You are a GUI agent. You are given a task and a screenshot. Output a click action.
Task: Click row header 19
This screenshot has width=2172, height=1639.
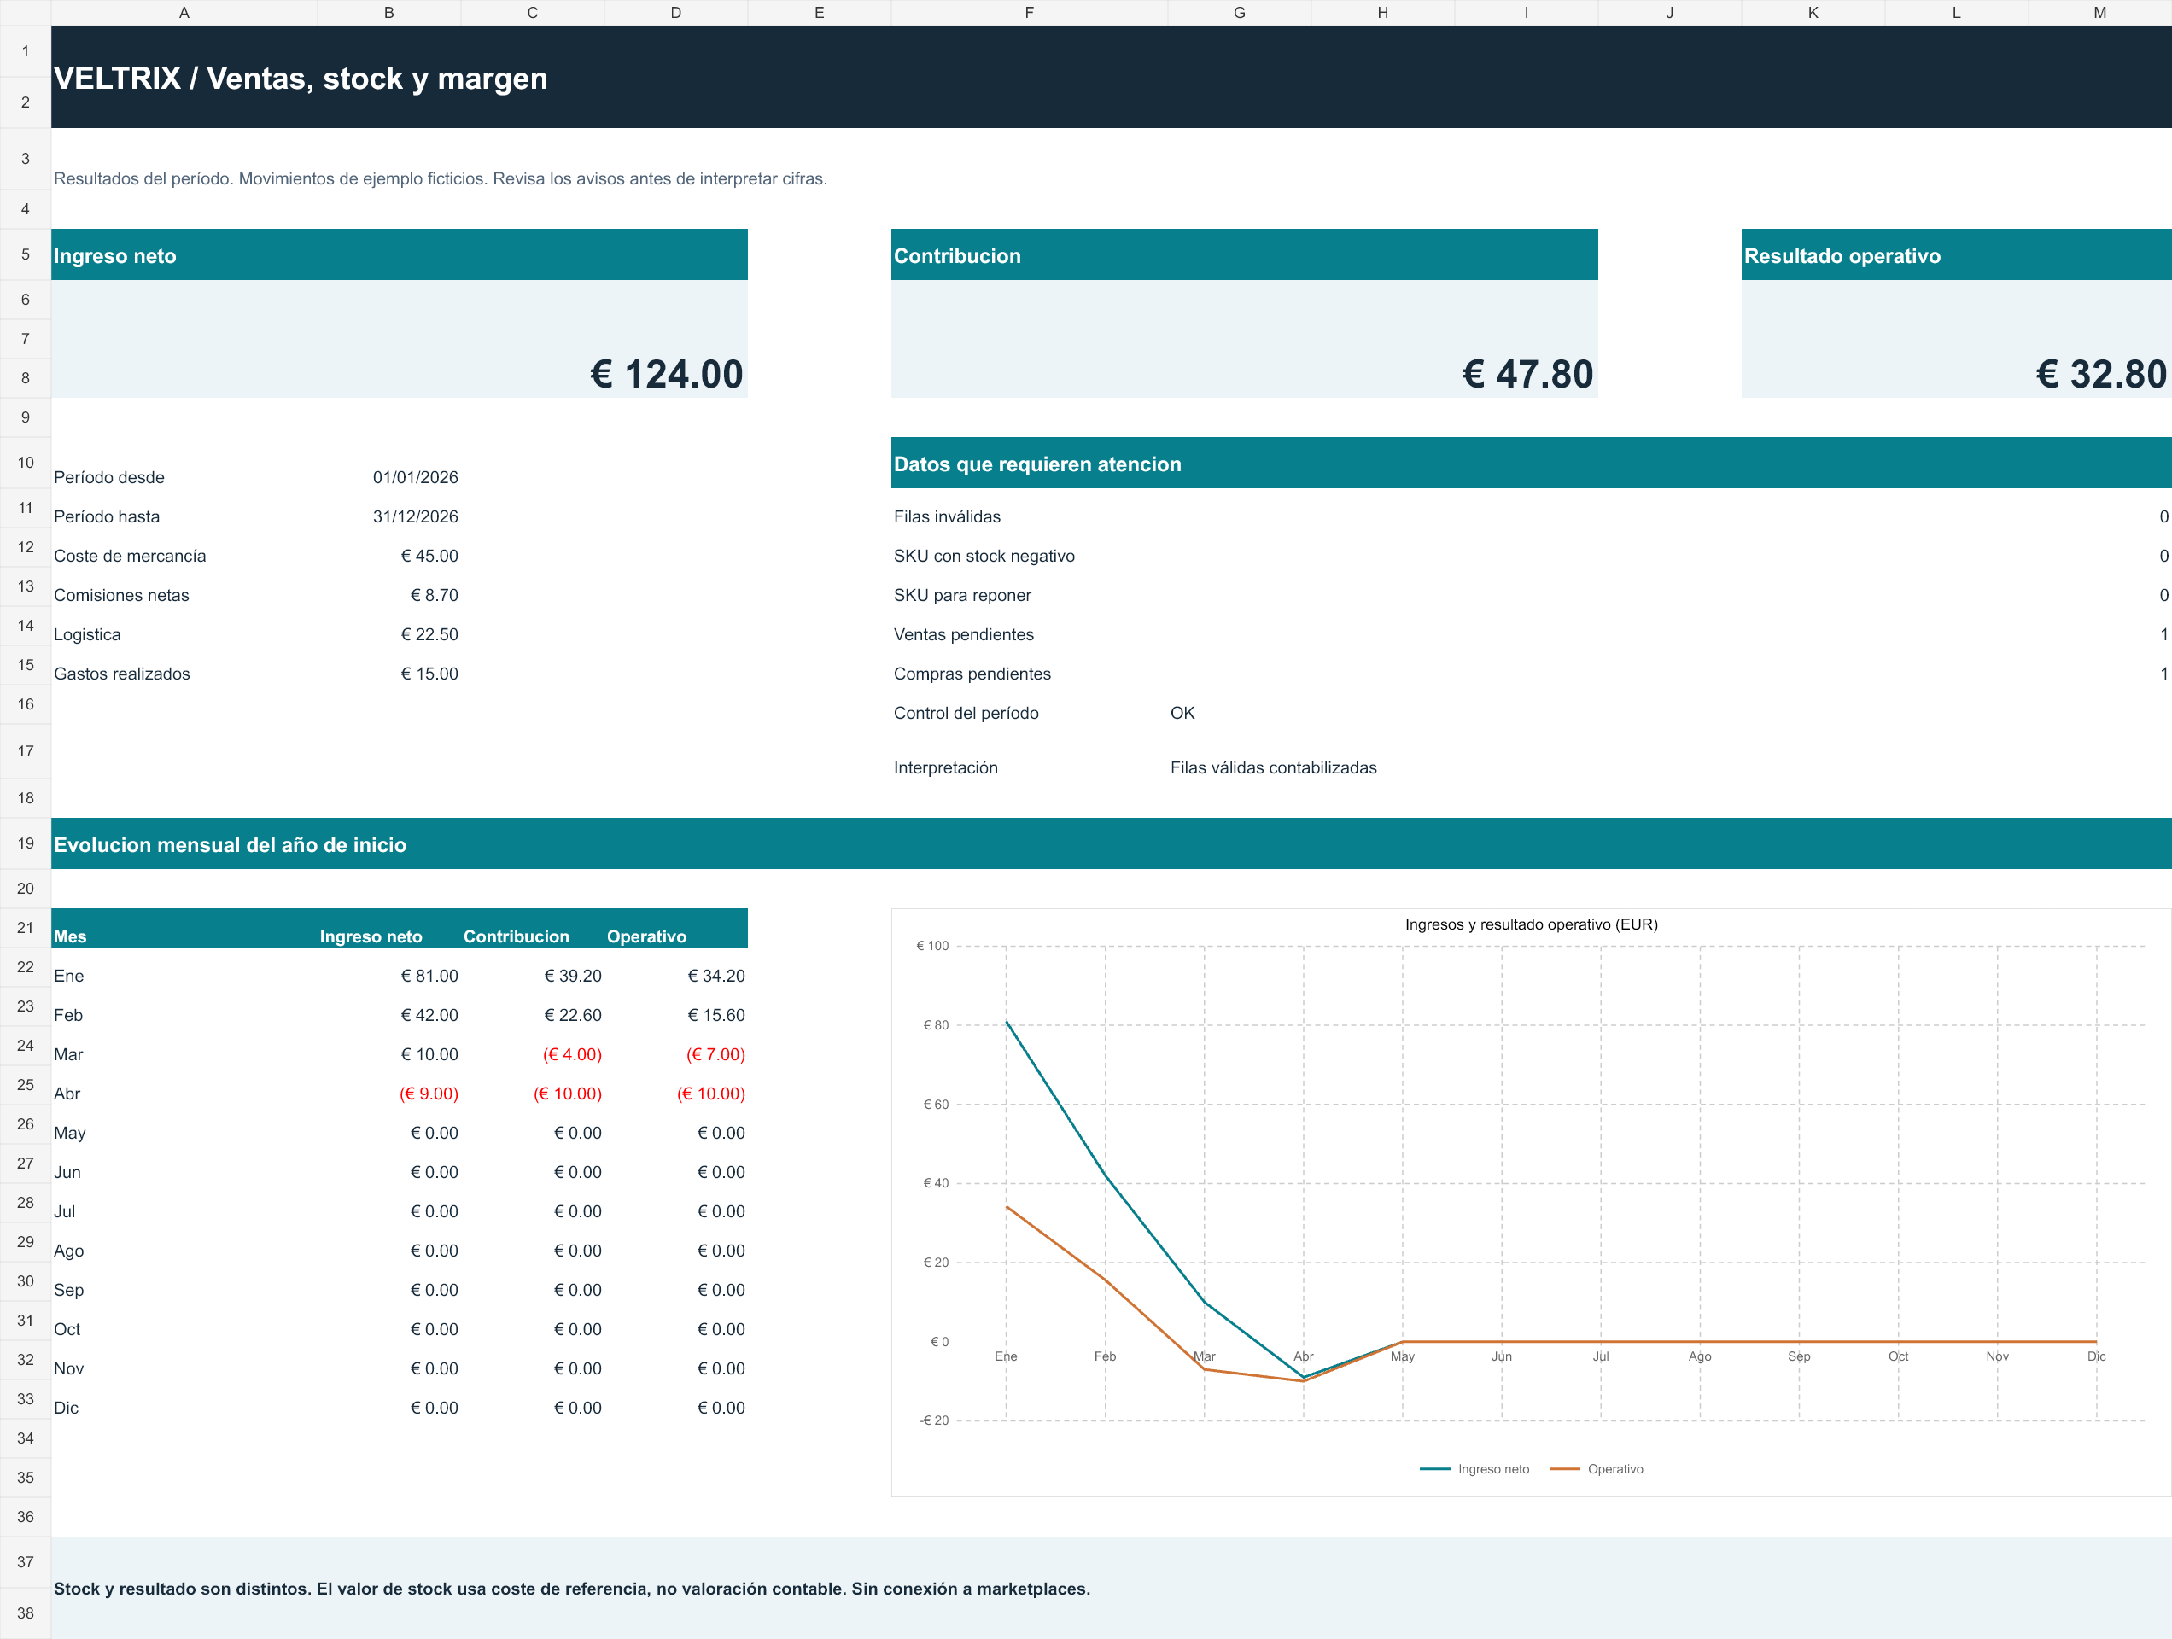pyautogui.click(x=26, y=843)
